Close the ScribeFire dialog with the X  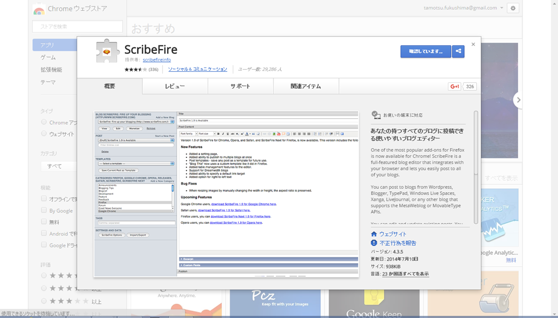(x=473, y=45)
